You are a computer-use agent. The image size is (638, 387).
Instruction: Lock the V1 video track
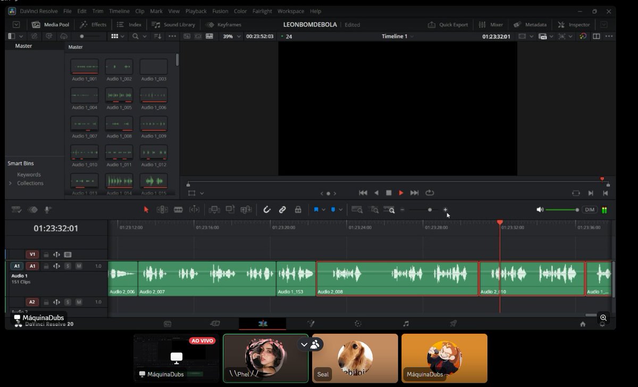pyautogui.click(x=46, y=255)
